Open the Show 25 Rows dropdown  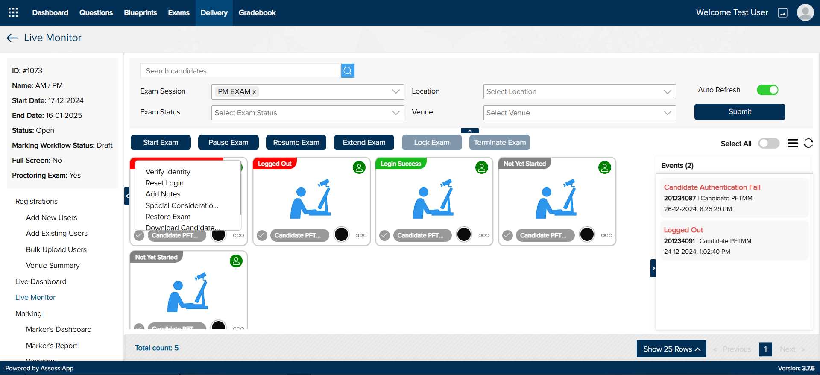(671, 349)
